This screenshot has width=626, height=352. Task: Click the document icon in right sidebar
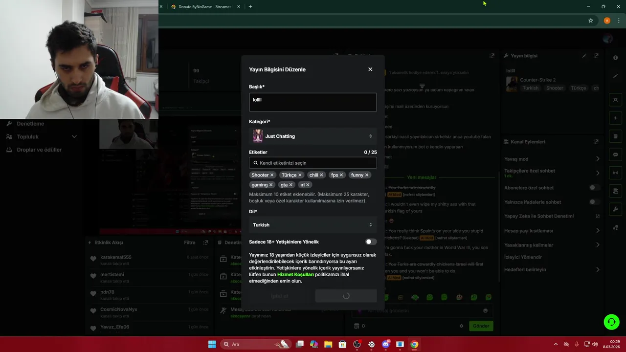point(615,136)
